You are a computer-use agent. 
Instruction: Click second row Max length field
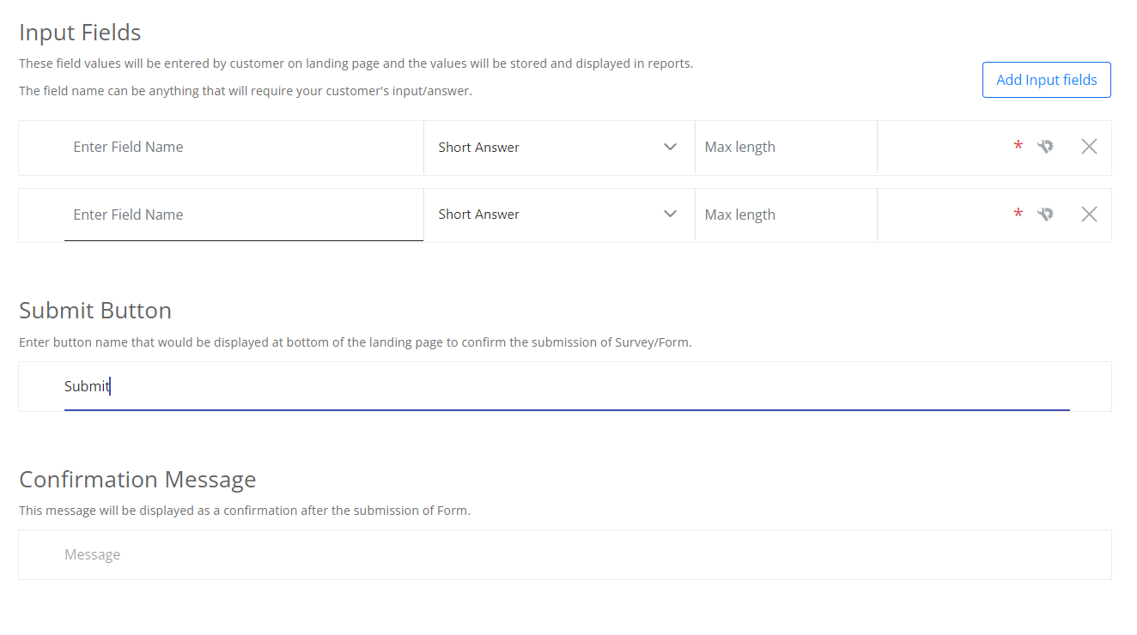click(x=786, y=215)
